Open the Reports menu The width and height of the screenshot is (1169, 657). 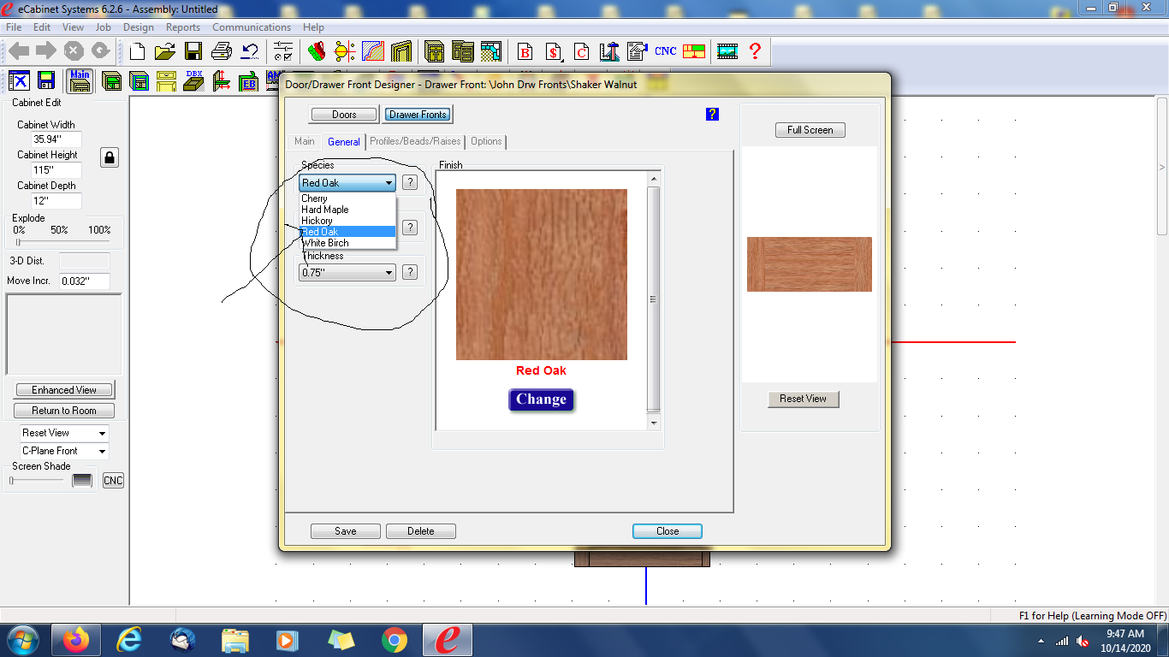coord(183,27)
